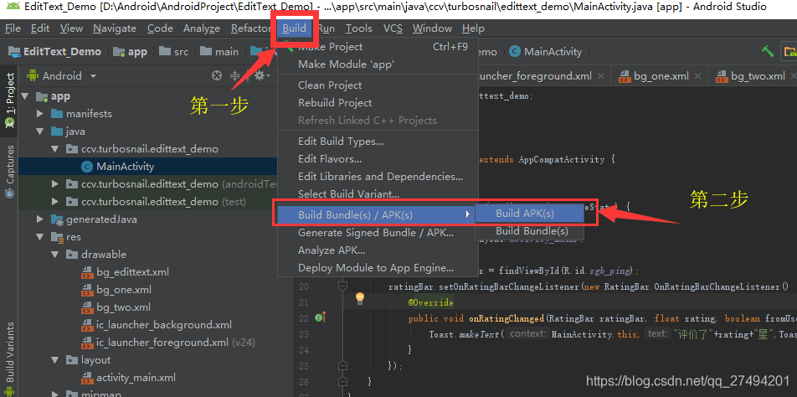Click the bg_one.xml file icon in tab
The width and height of the screenshot is (797, 397).
[x=625, y=76]
